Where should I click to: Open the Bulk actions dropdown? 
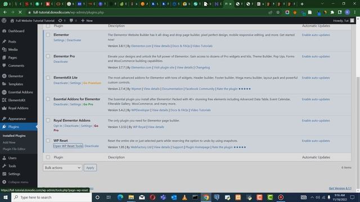point(62,168)
